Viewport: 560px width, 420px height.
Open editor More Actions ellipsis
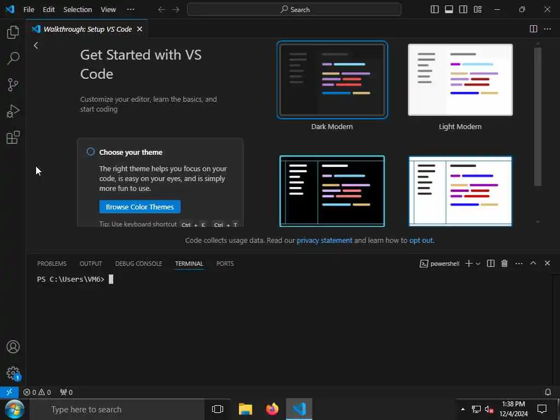(547, 29)
